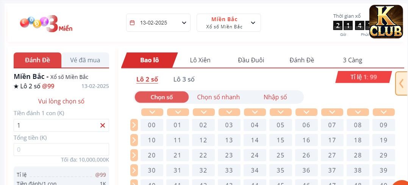Click the red X clear icon in bet amount field
Screen dimensions: 408x185
(x=103, y=125)
